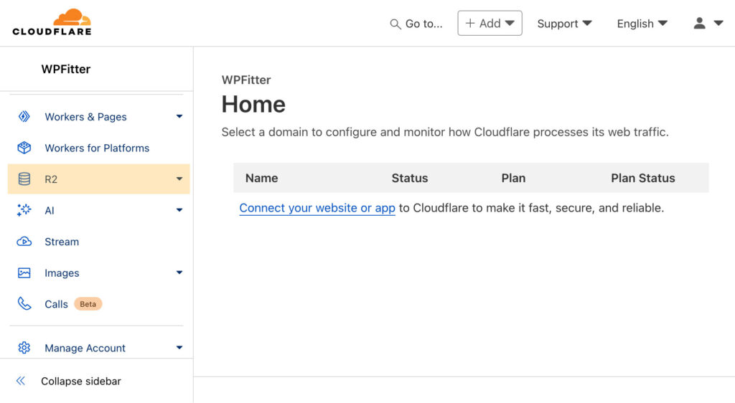Viewport: 735px width, 403px height.
Task: Click the Go to search field
Action: click(416, 24)
